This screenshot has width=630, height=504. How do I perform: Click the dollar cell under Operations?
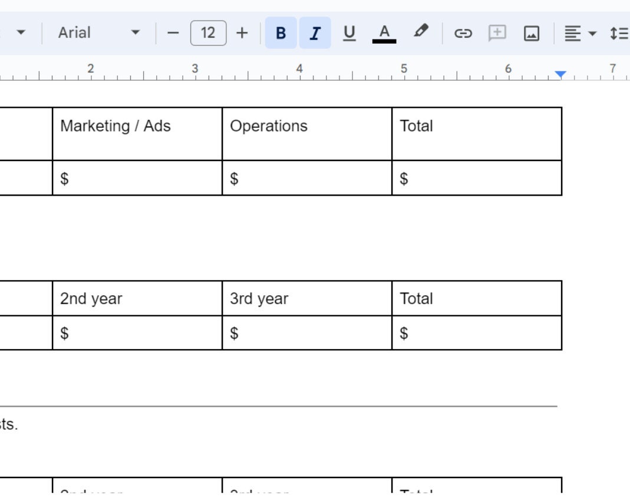pyautogui.click(x=306, y=176)
